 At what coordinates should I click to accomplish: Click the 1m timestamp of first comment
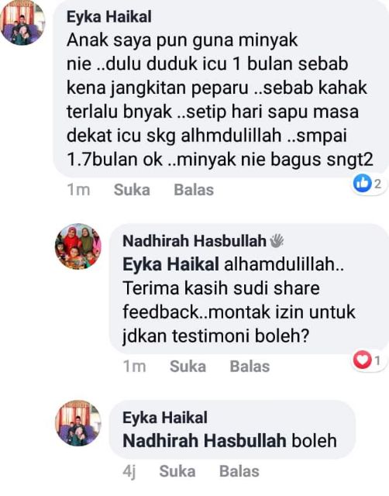pos(78,190)
